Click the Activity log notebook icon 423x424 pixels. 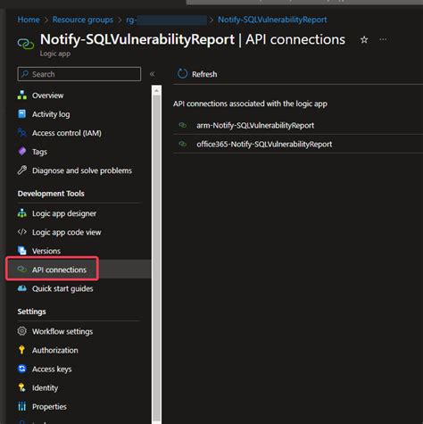pos(22,114)
